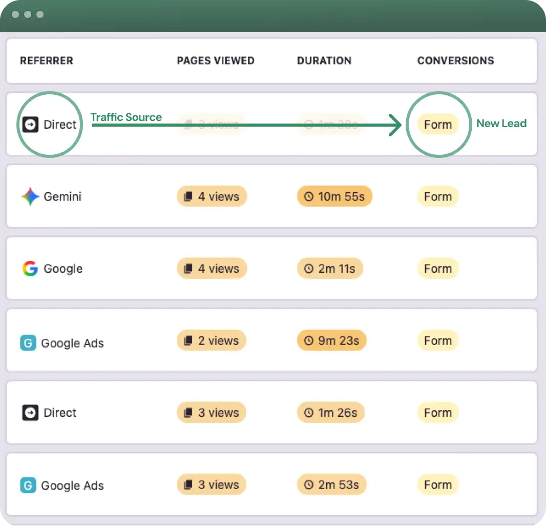Click the Google G logo icon

[x=30, y=269]
